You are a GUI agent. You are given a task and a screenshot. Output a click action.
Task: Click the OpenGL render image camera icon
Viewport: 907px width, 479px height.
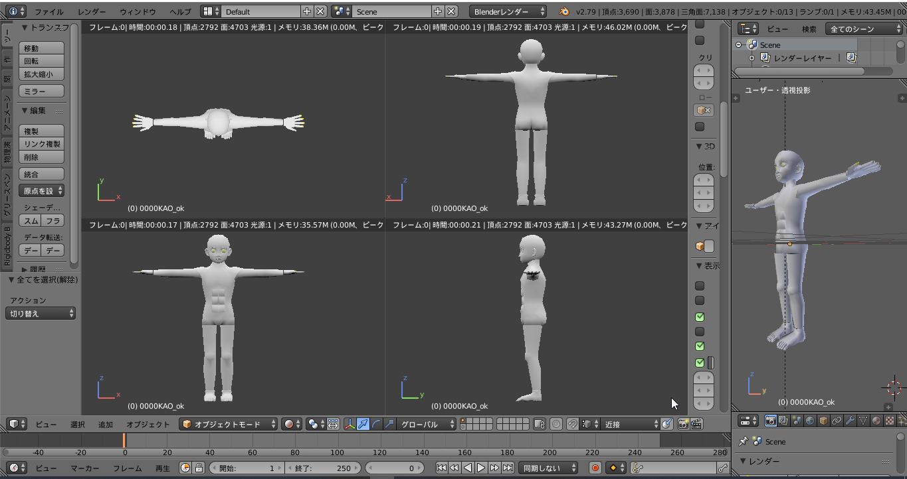(x=682, y=424)
